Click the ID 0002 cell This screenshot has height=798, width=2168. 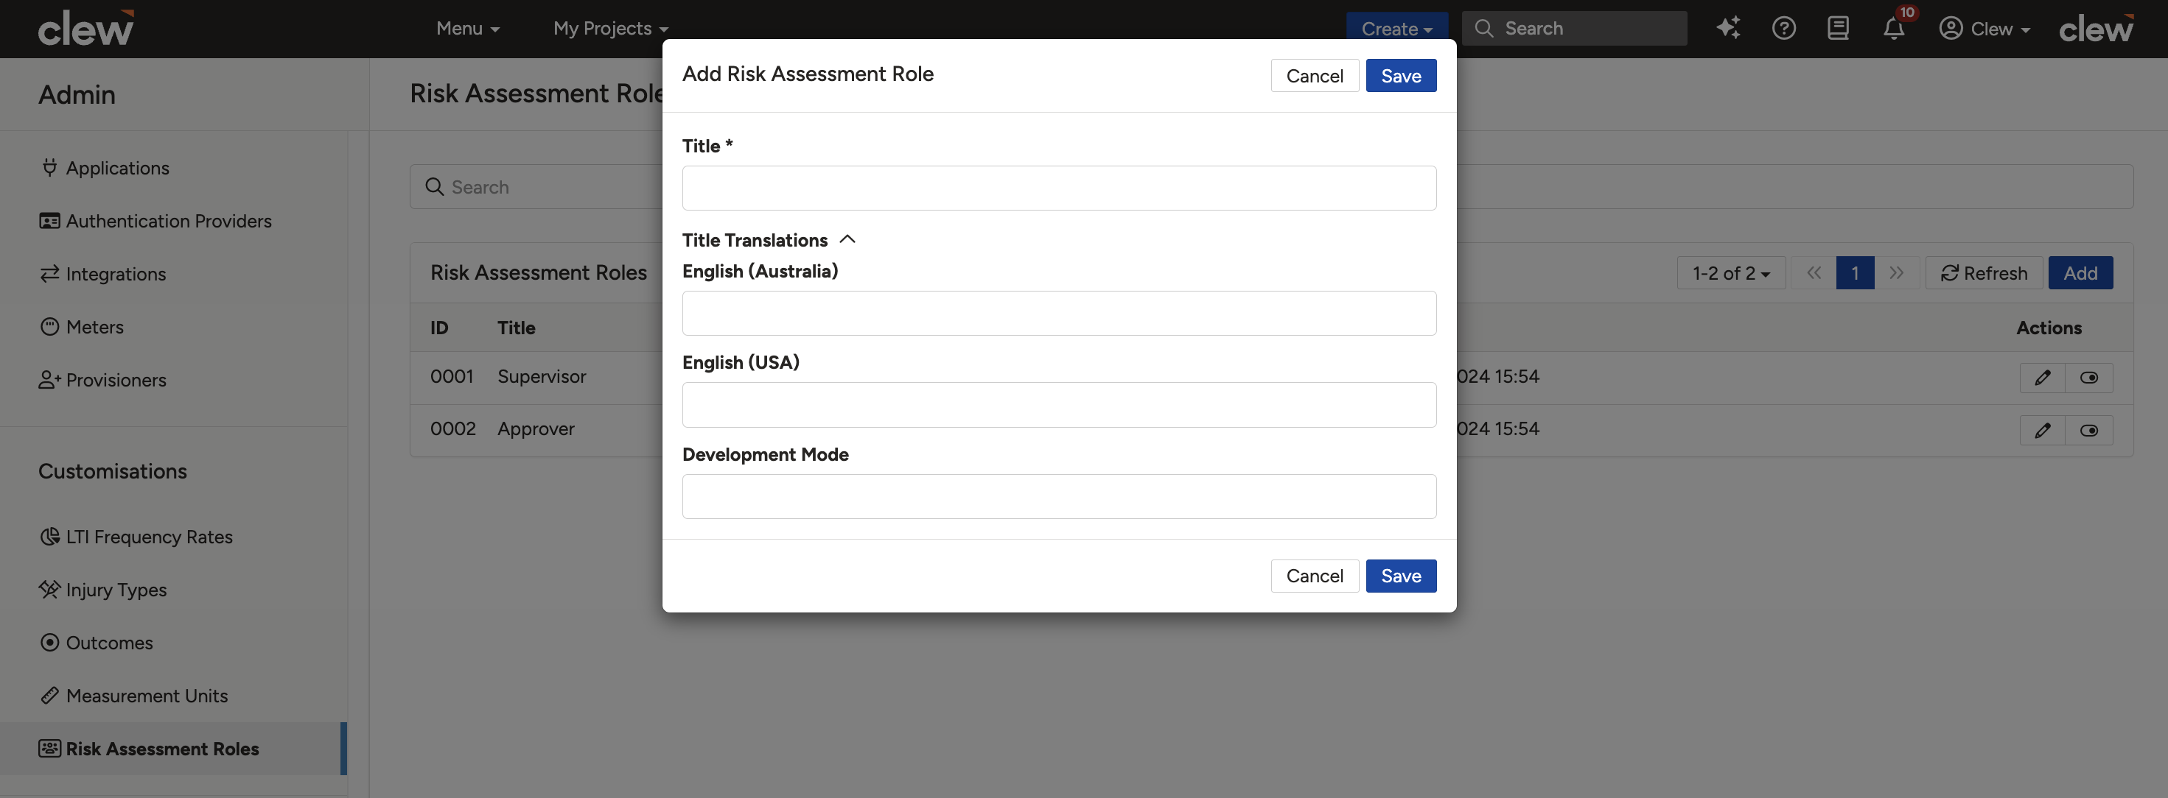(452, 429)
